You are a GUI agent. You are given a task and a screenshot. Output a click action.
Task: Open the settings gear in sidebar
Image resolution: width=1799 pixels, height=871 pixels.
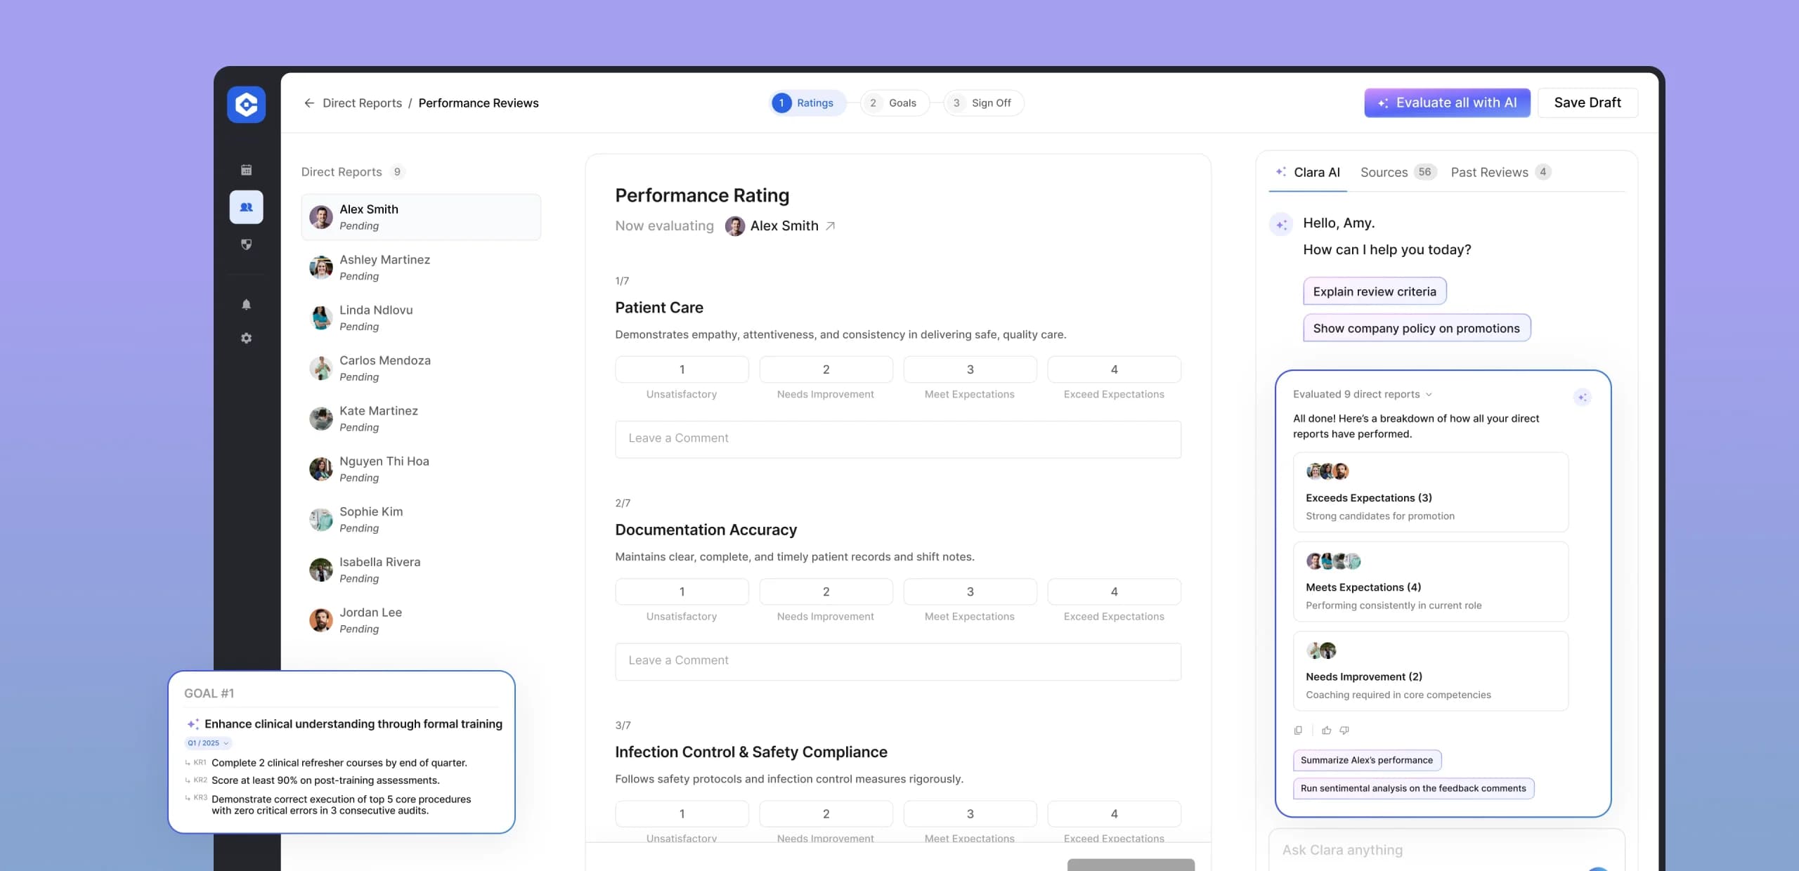pyautogui.click(x=246, y=338)
